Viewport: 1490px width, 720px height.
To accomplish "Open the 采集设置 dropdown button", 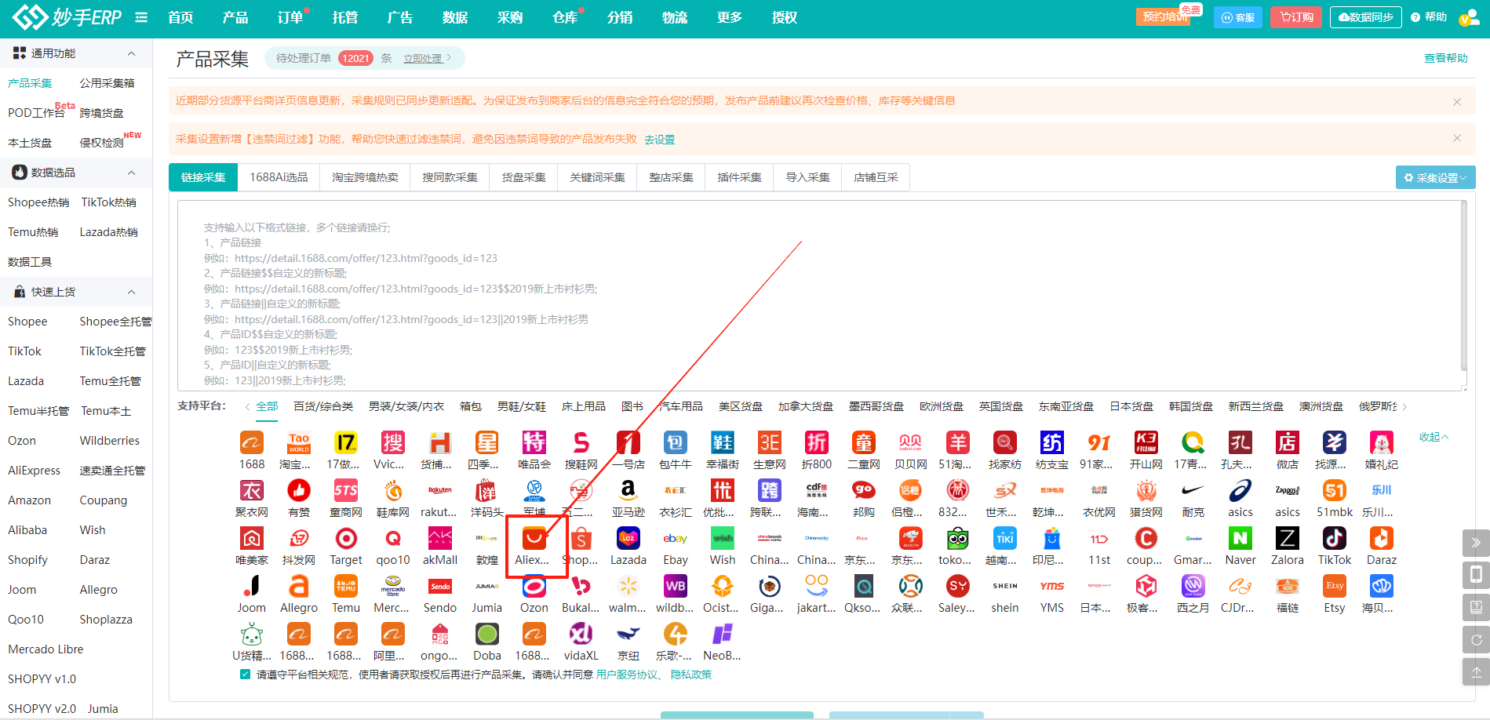I will (x=1435, y=177).
